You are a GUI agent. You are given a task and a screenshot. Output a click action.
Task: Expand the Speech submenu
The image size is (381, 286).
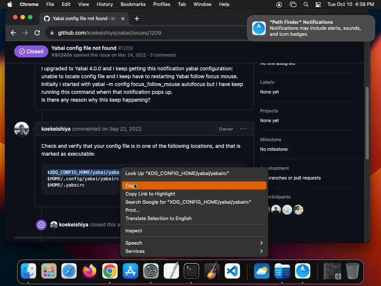[194, 243]
